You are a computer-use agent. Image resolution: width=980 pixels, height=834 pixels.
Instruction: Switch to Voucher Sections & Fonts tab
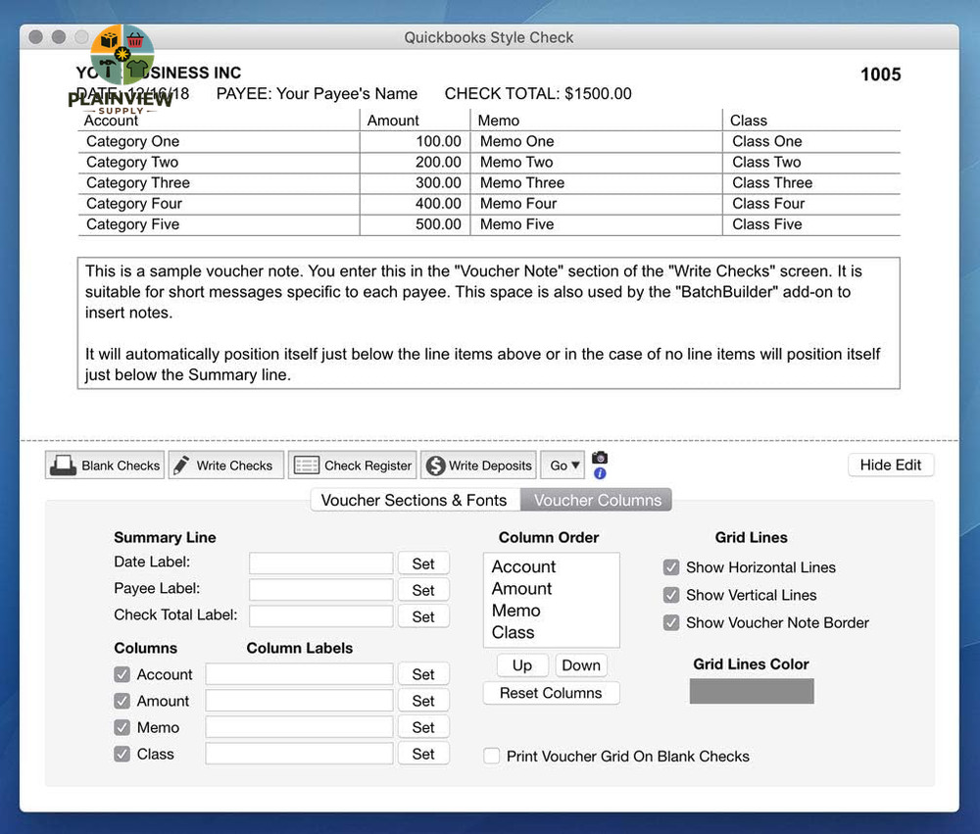(415, 500)
